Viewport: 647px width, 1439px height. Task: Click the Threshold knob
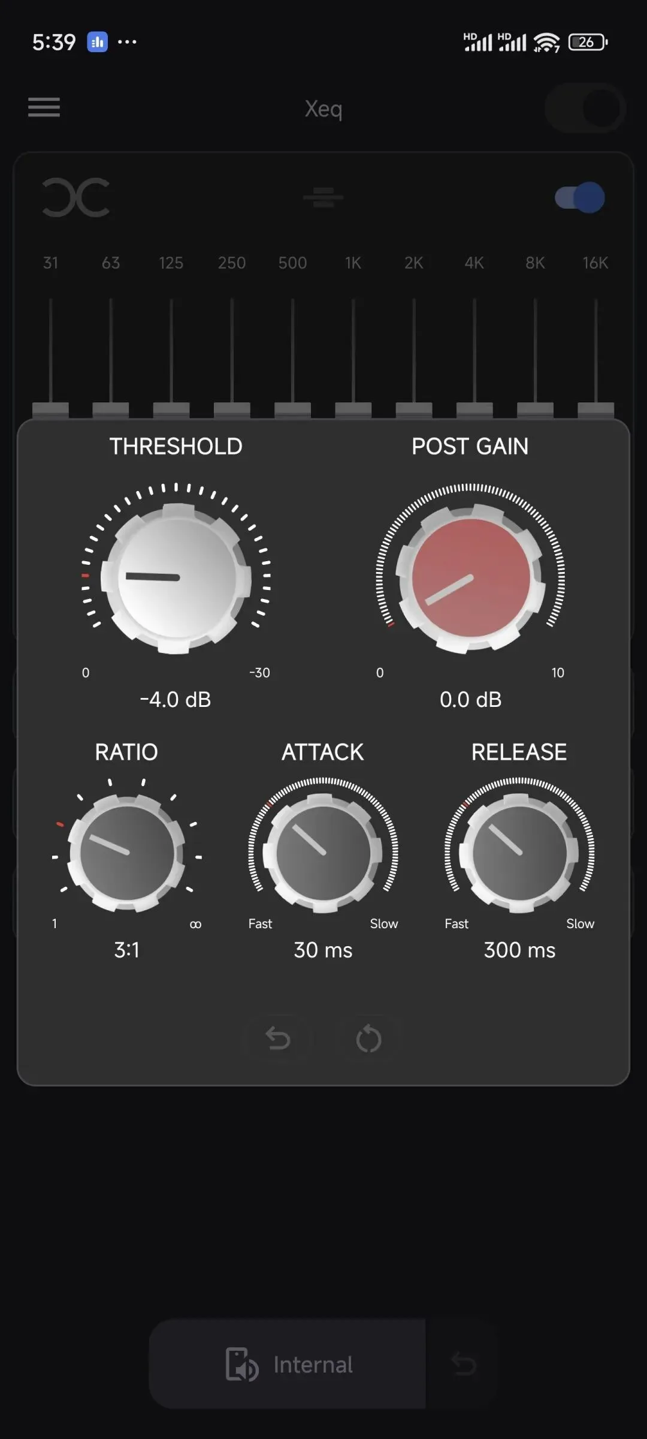[176, 577]
